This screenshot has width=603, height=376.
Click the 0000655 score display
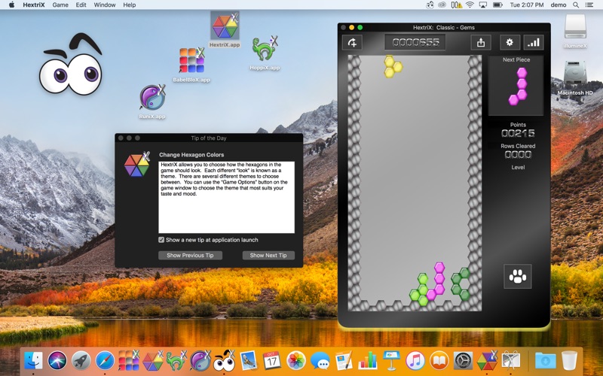coord(415,42)
